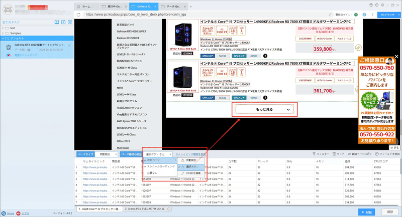Expand the Samples folder in task tree
Screen dimensions: 402x217
[x=3, y=33]
